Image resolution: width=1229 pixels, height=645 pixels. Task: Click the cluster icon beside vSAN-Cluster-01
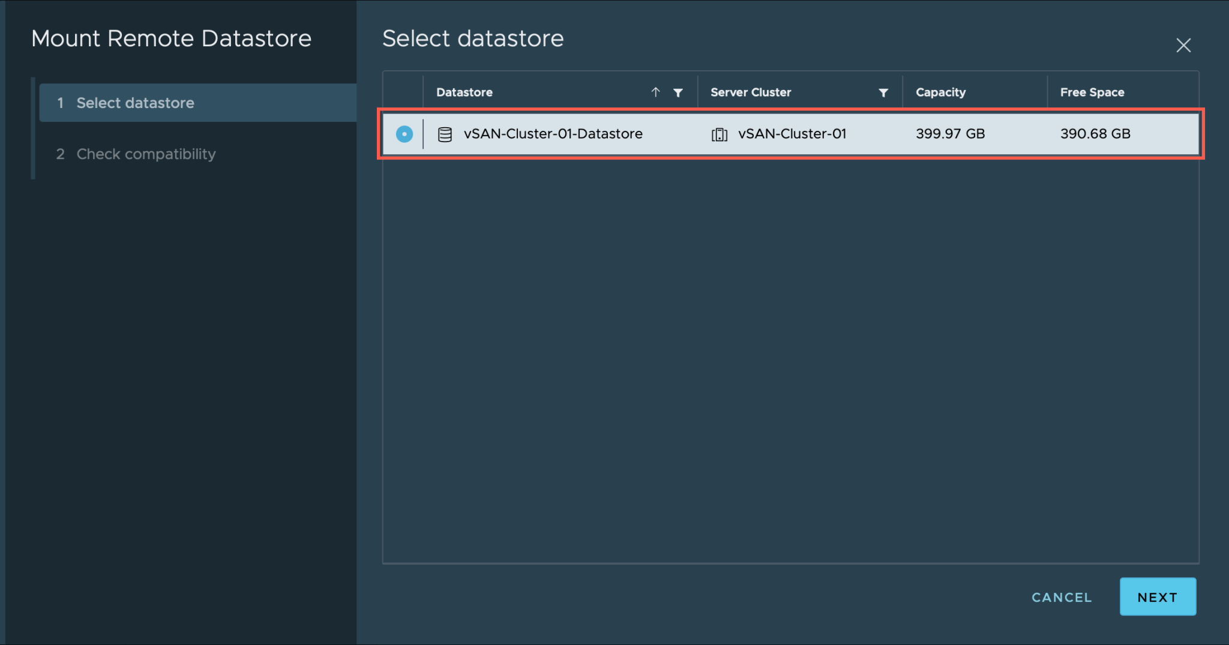tap(720, 134)
